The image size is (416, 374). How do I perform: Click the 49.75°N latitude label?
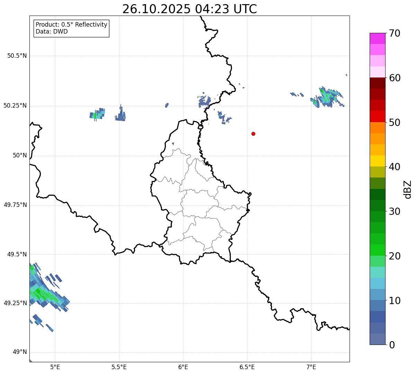click(15, 205)
